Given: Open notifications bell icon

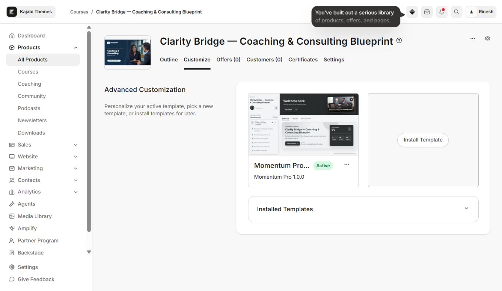Looking at the screenshot, I should (442, 12).
